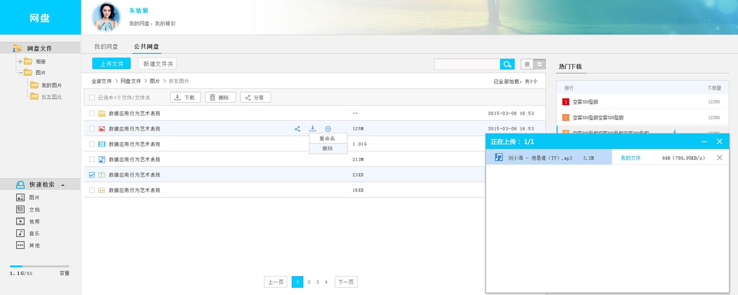This screenshot has height=295, width=738.
Task: Open 空客320坠毁 rank 1 entry
Action: tap(585, 102)
